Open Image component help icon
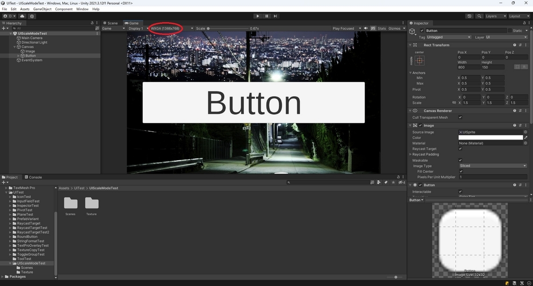The height and width of the screenshot is (286, 533). pos(515,125)
